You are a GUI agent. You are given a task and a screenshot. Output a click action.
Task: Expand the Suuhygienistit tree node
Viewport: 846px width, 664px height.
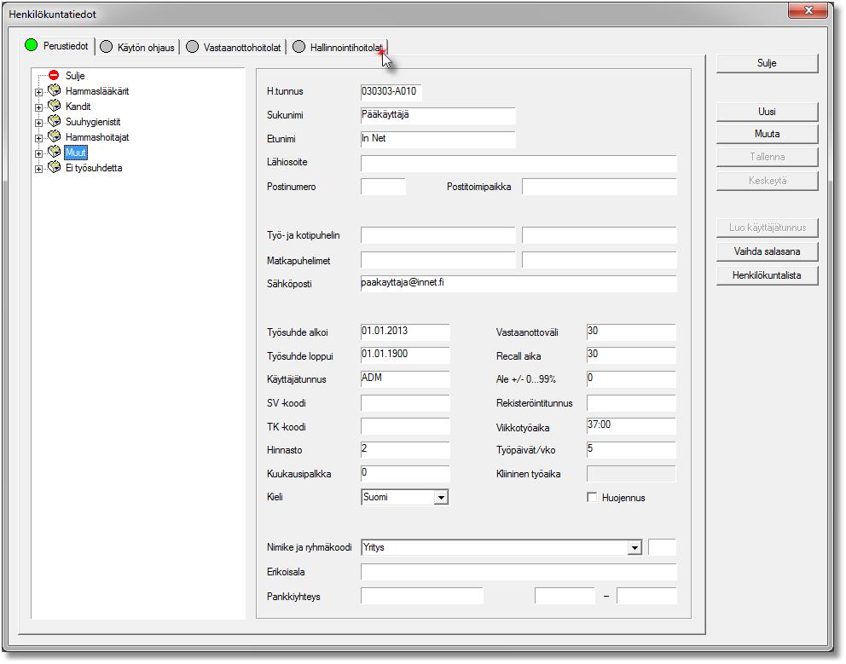click(39, 123)
